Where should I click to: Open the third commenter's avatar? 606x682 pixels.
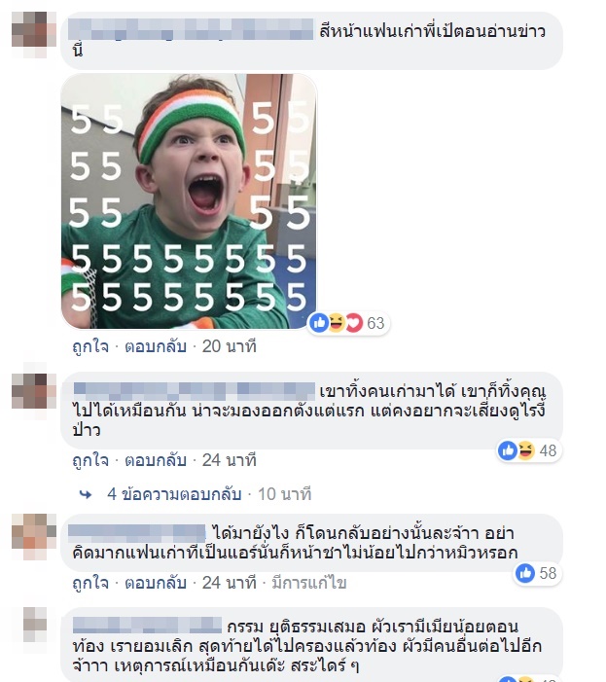tap(34, 537)
